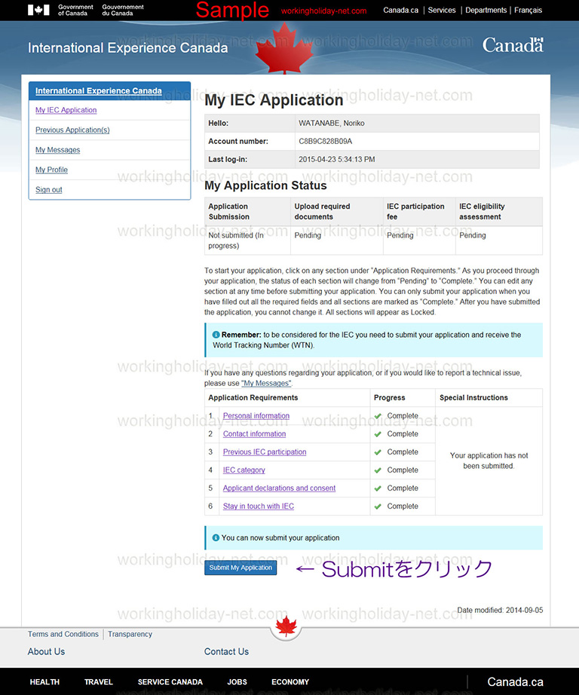The width and height of the screenshot is (579, 695).
Task: Open IEC category section
Action: [x=244, y=470]
